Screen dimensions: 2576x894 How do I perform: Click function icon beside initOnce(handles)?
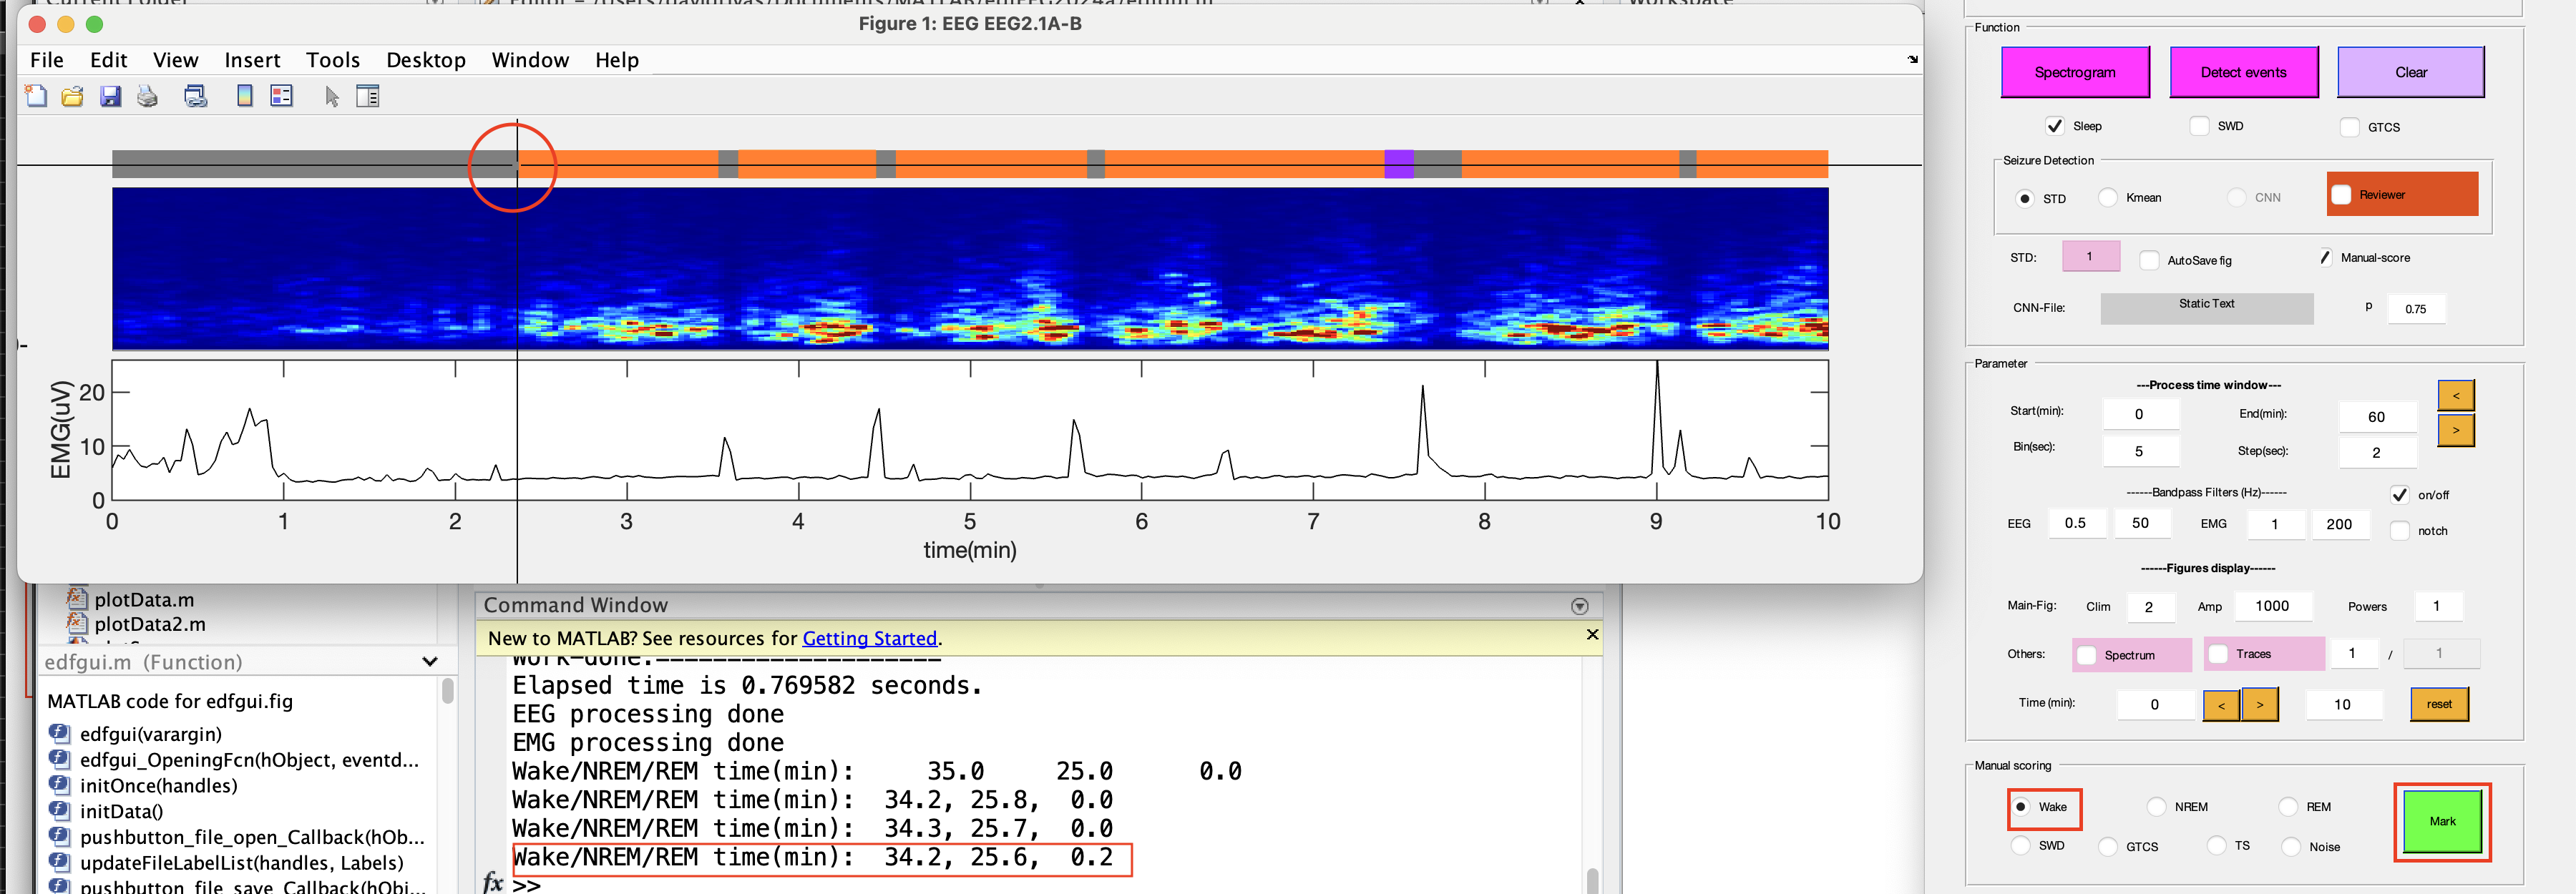pyautogui.click(x=60, y=785)
